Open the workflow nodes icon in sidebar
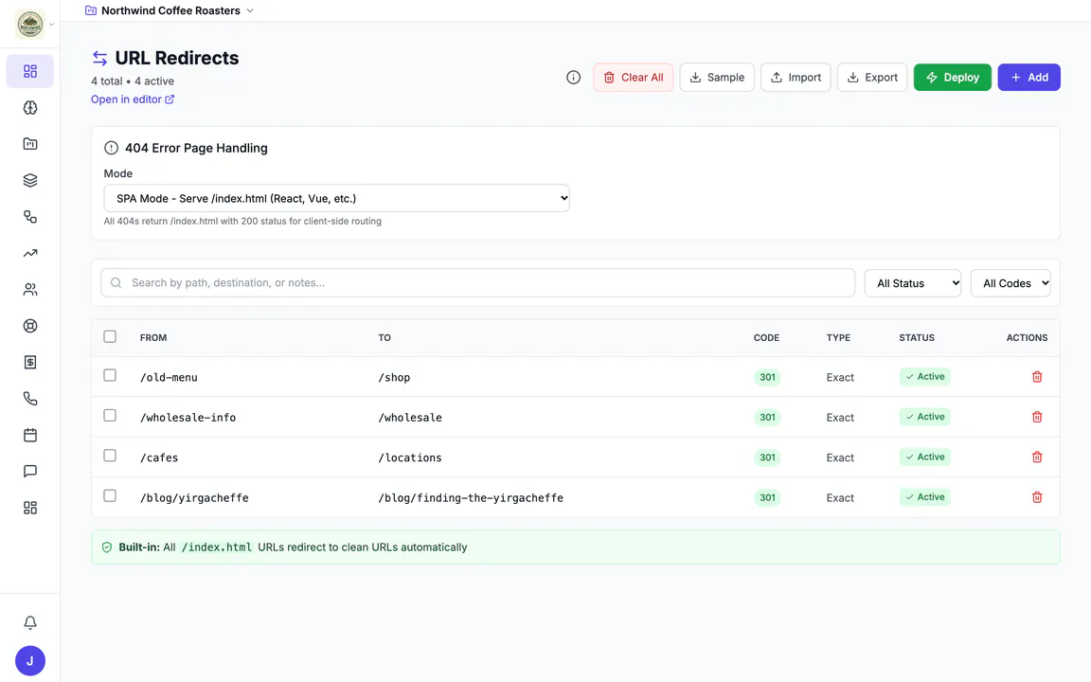The image size is (1091, 682). point(30,216)
